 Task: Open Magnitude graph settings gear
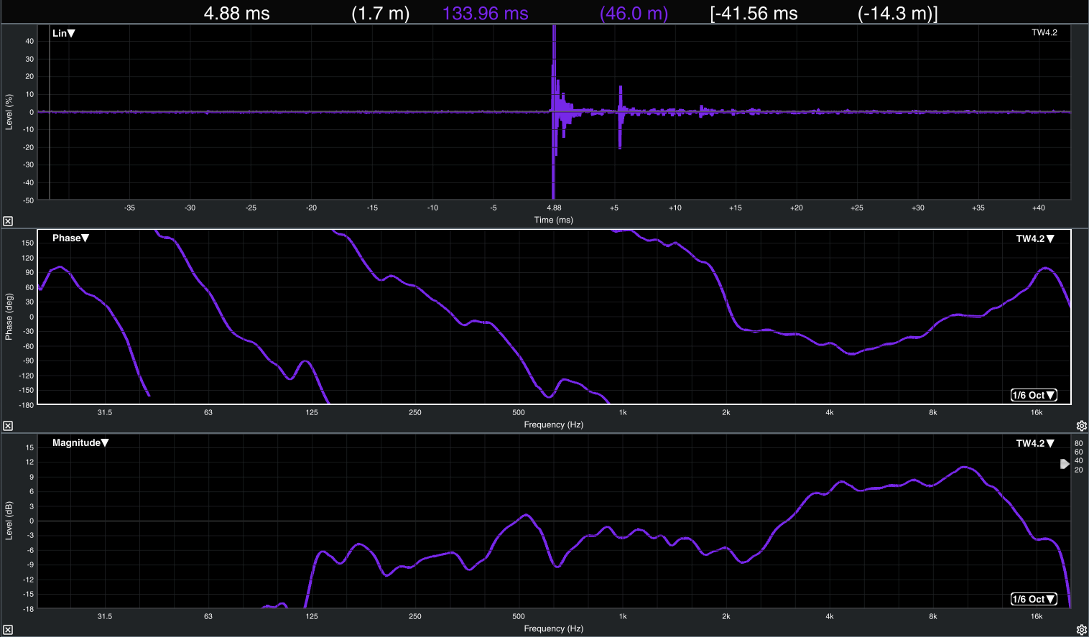(x=1081, y=630)
